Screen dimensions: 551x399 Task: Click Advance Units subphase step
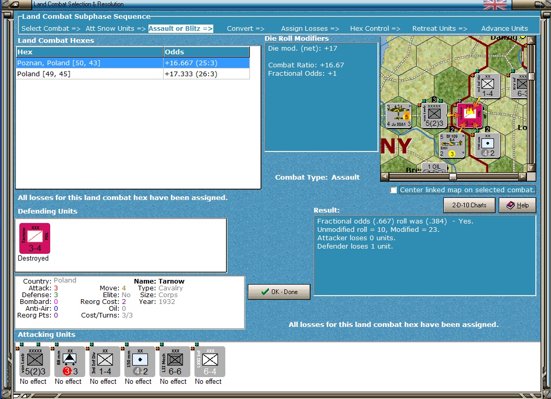point(504,28)
